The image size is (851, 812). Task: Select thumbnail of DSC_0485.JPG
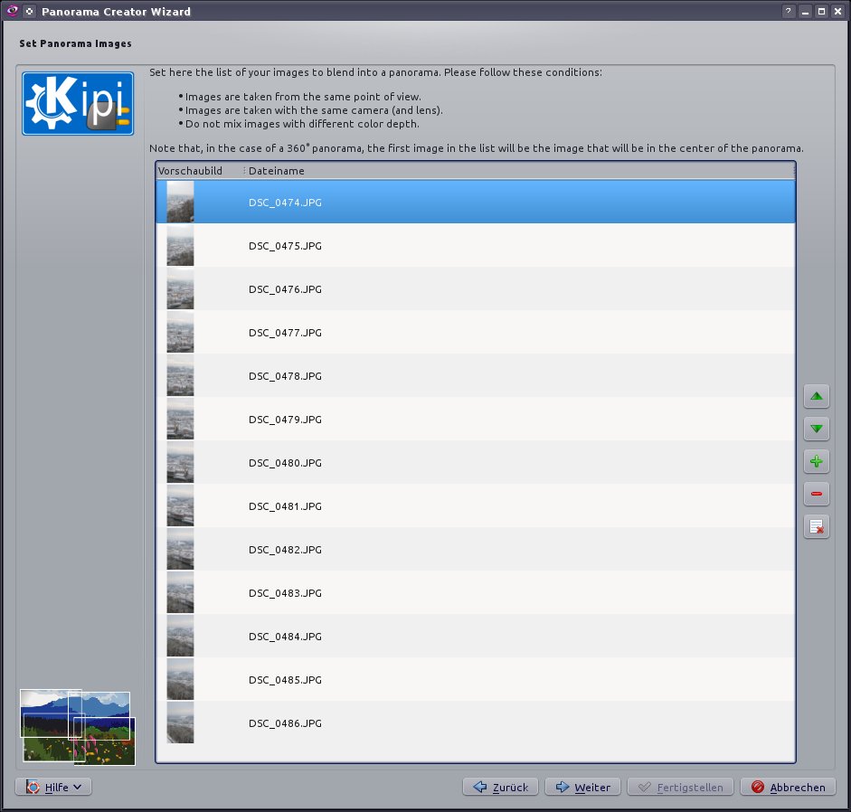tap(180, 680)
